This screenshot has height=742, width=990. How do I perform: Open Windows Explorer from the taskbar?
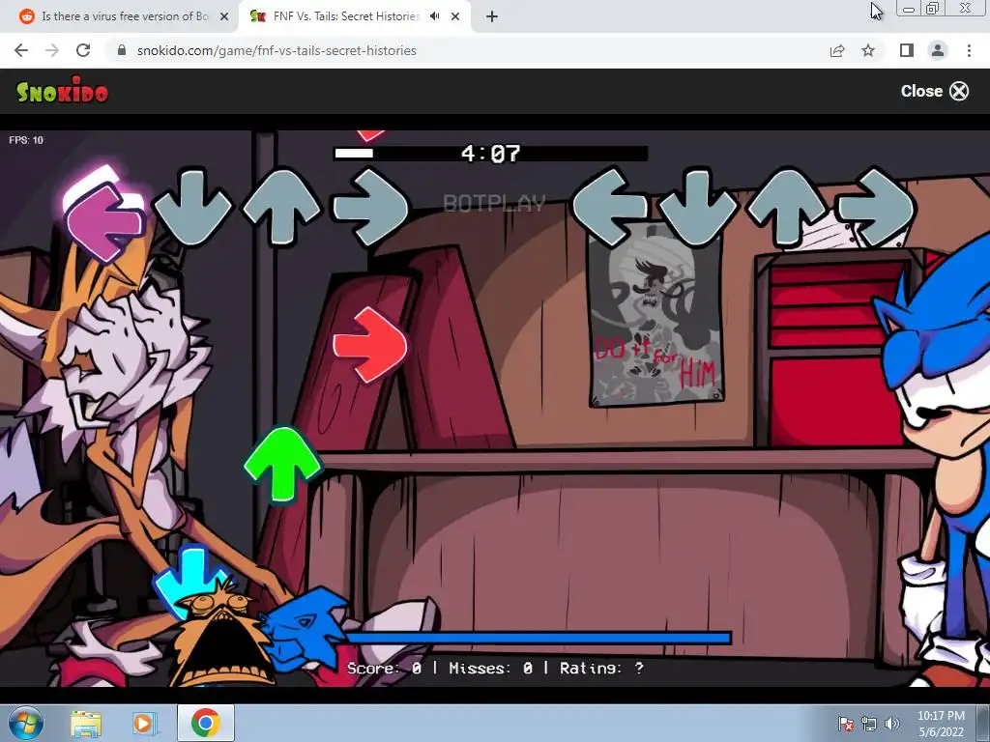click(x=86, y=723)
